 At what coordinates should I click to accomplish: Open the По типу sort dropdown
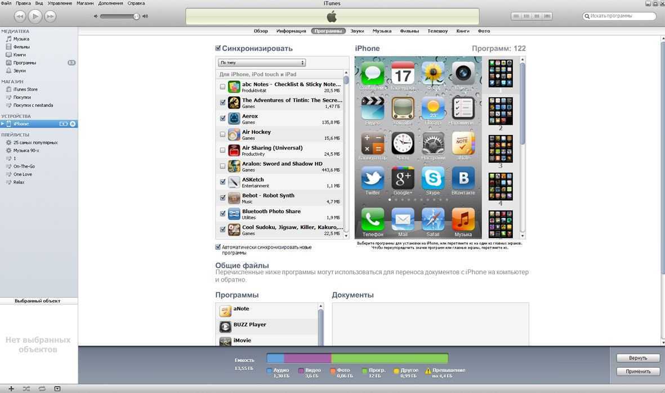tap(262, 62)
